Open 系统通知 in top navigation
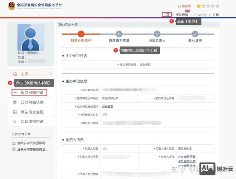The height and width of the screenshot is (179, 236). (182, 15)
